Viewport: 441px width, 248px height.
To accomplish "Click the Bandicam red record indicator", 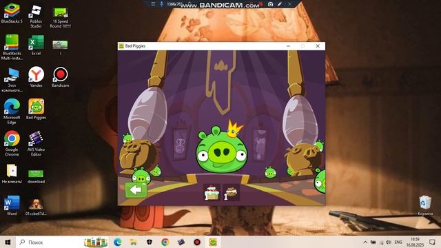I will coord(261,3).
